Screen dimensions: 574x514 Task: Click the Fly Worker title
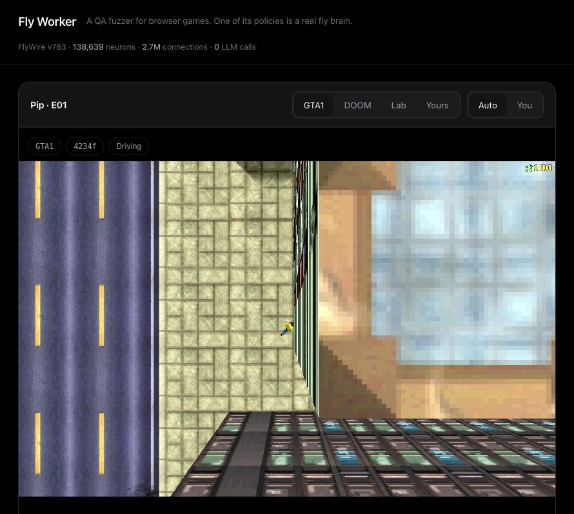47,21
